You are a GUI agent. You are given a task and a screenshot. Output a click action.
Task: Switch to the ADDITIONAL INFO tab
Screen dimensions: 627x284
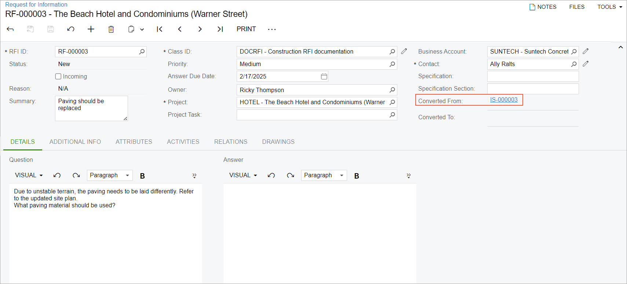[75, 142]
